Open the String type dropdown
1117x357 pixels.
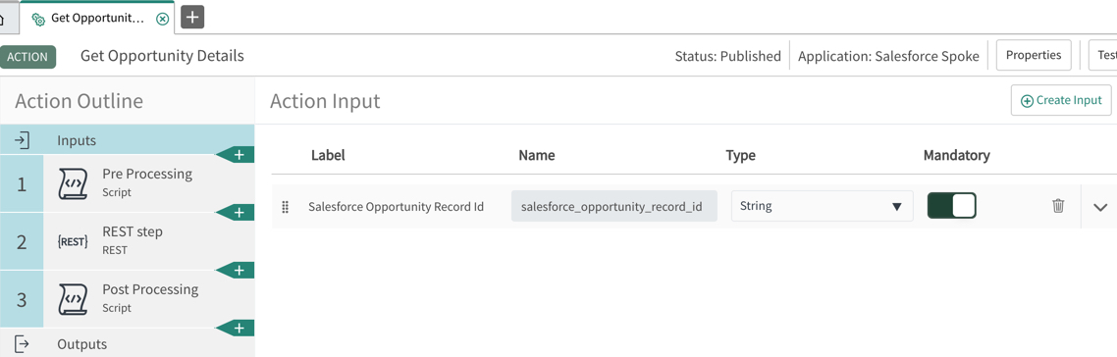click(x=823, y=206)
